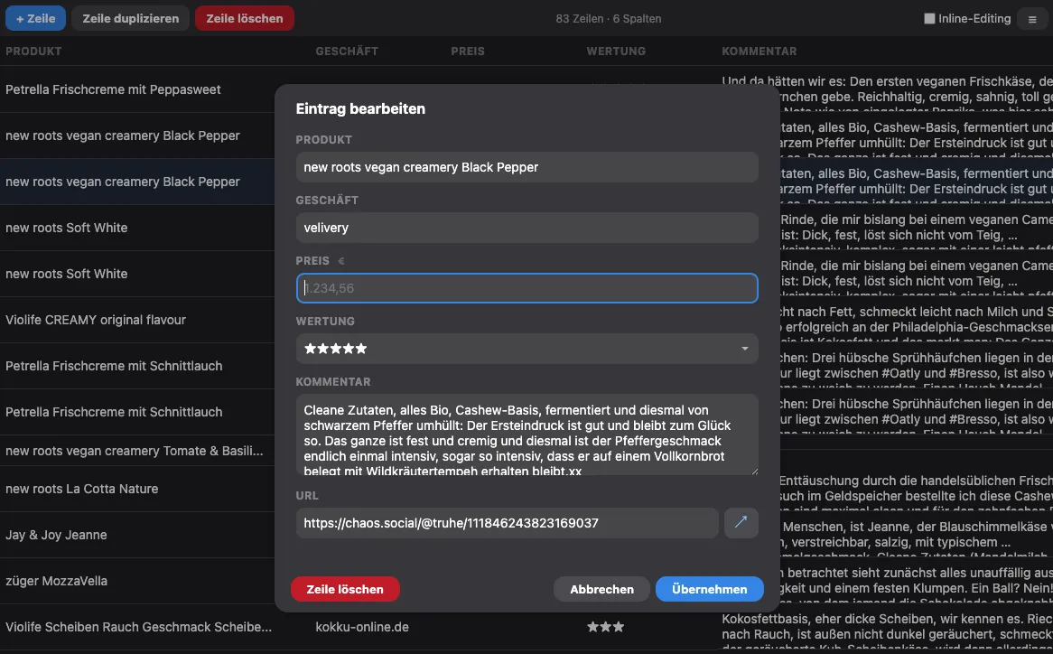Click inside the Kommentar text area
Screen dimensions: 1053x654
tap(526, 434)
